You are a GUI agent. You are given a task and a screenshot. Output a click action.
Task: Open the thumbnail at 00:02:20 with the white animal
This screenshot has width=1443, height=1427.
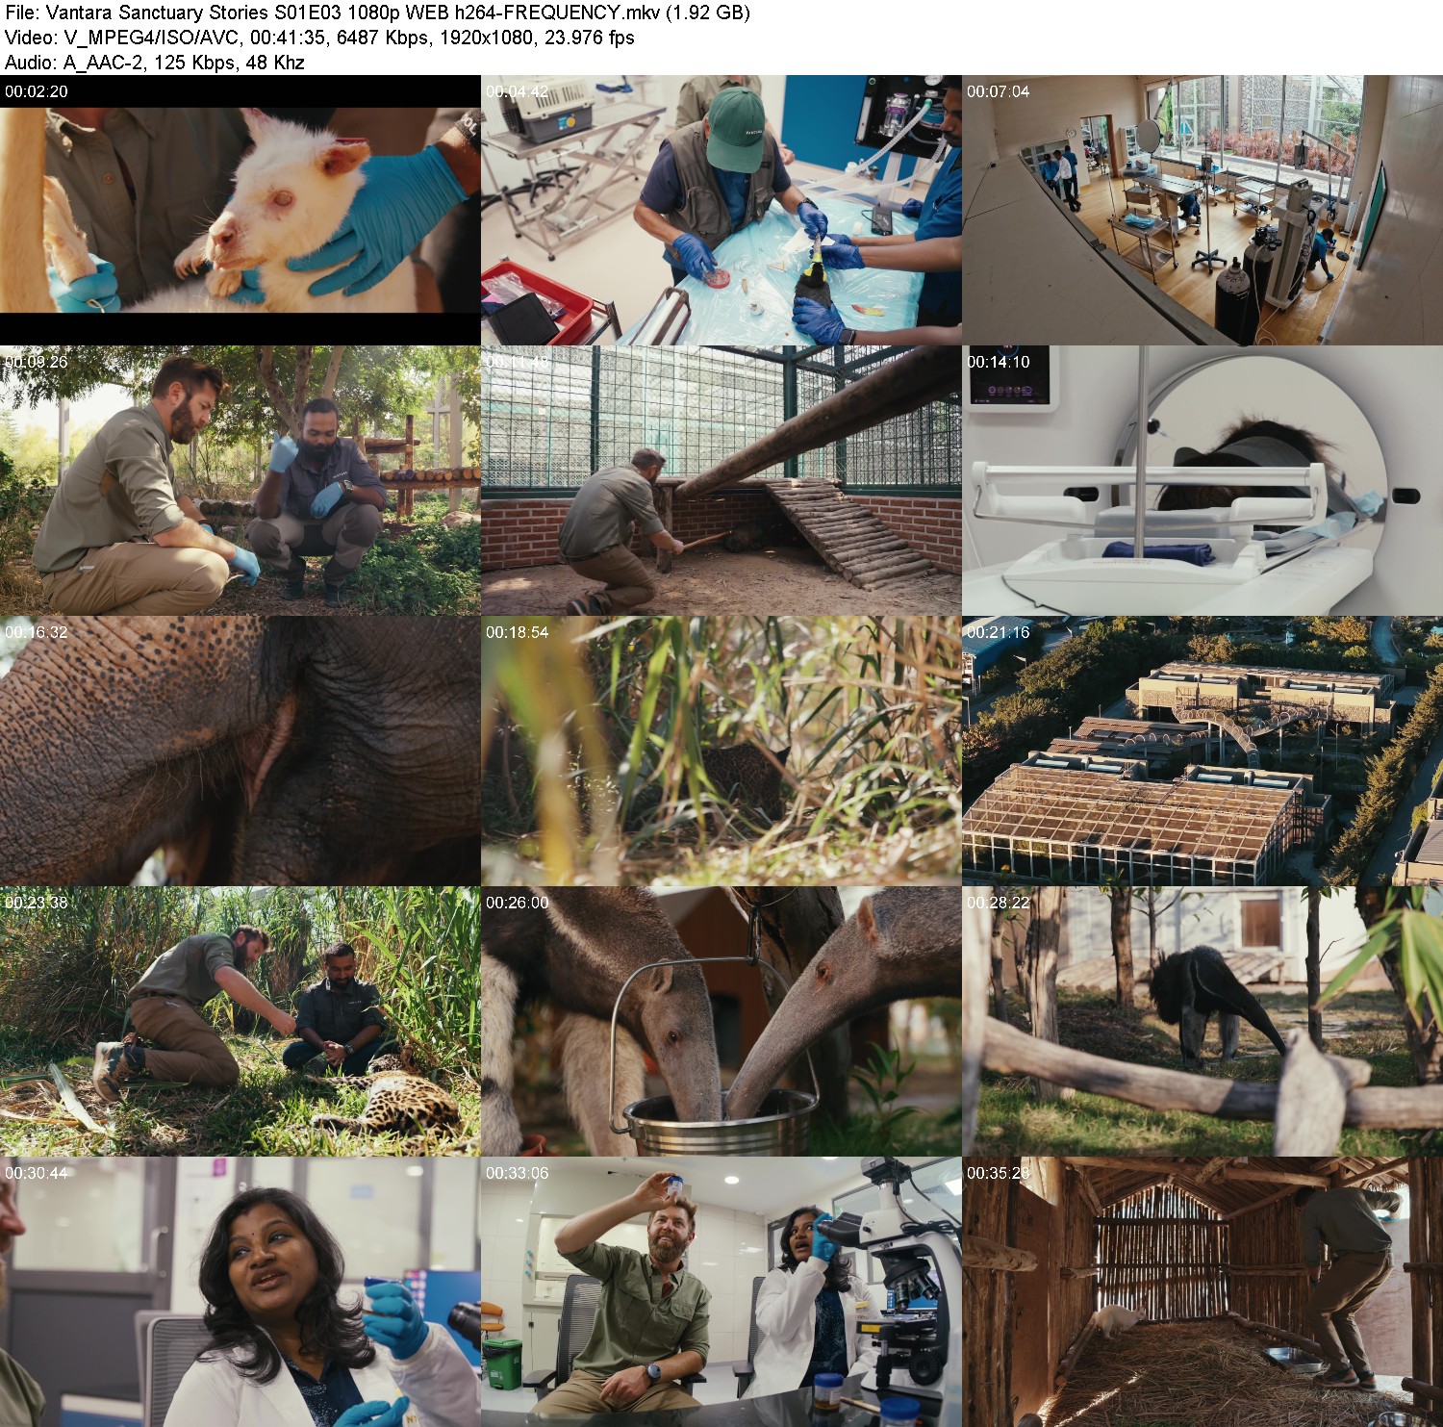[240, 210]
